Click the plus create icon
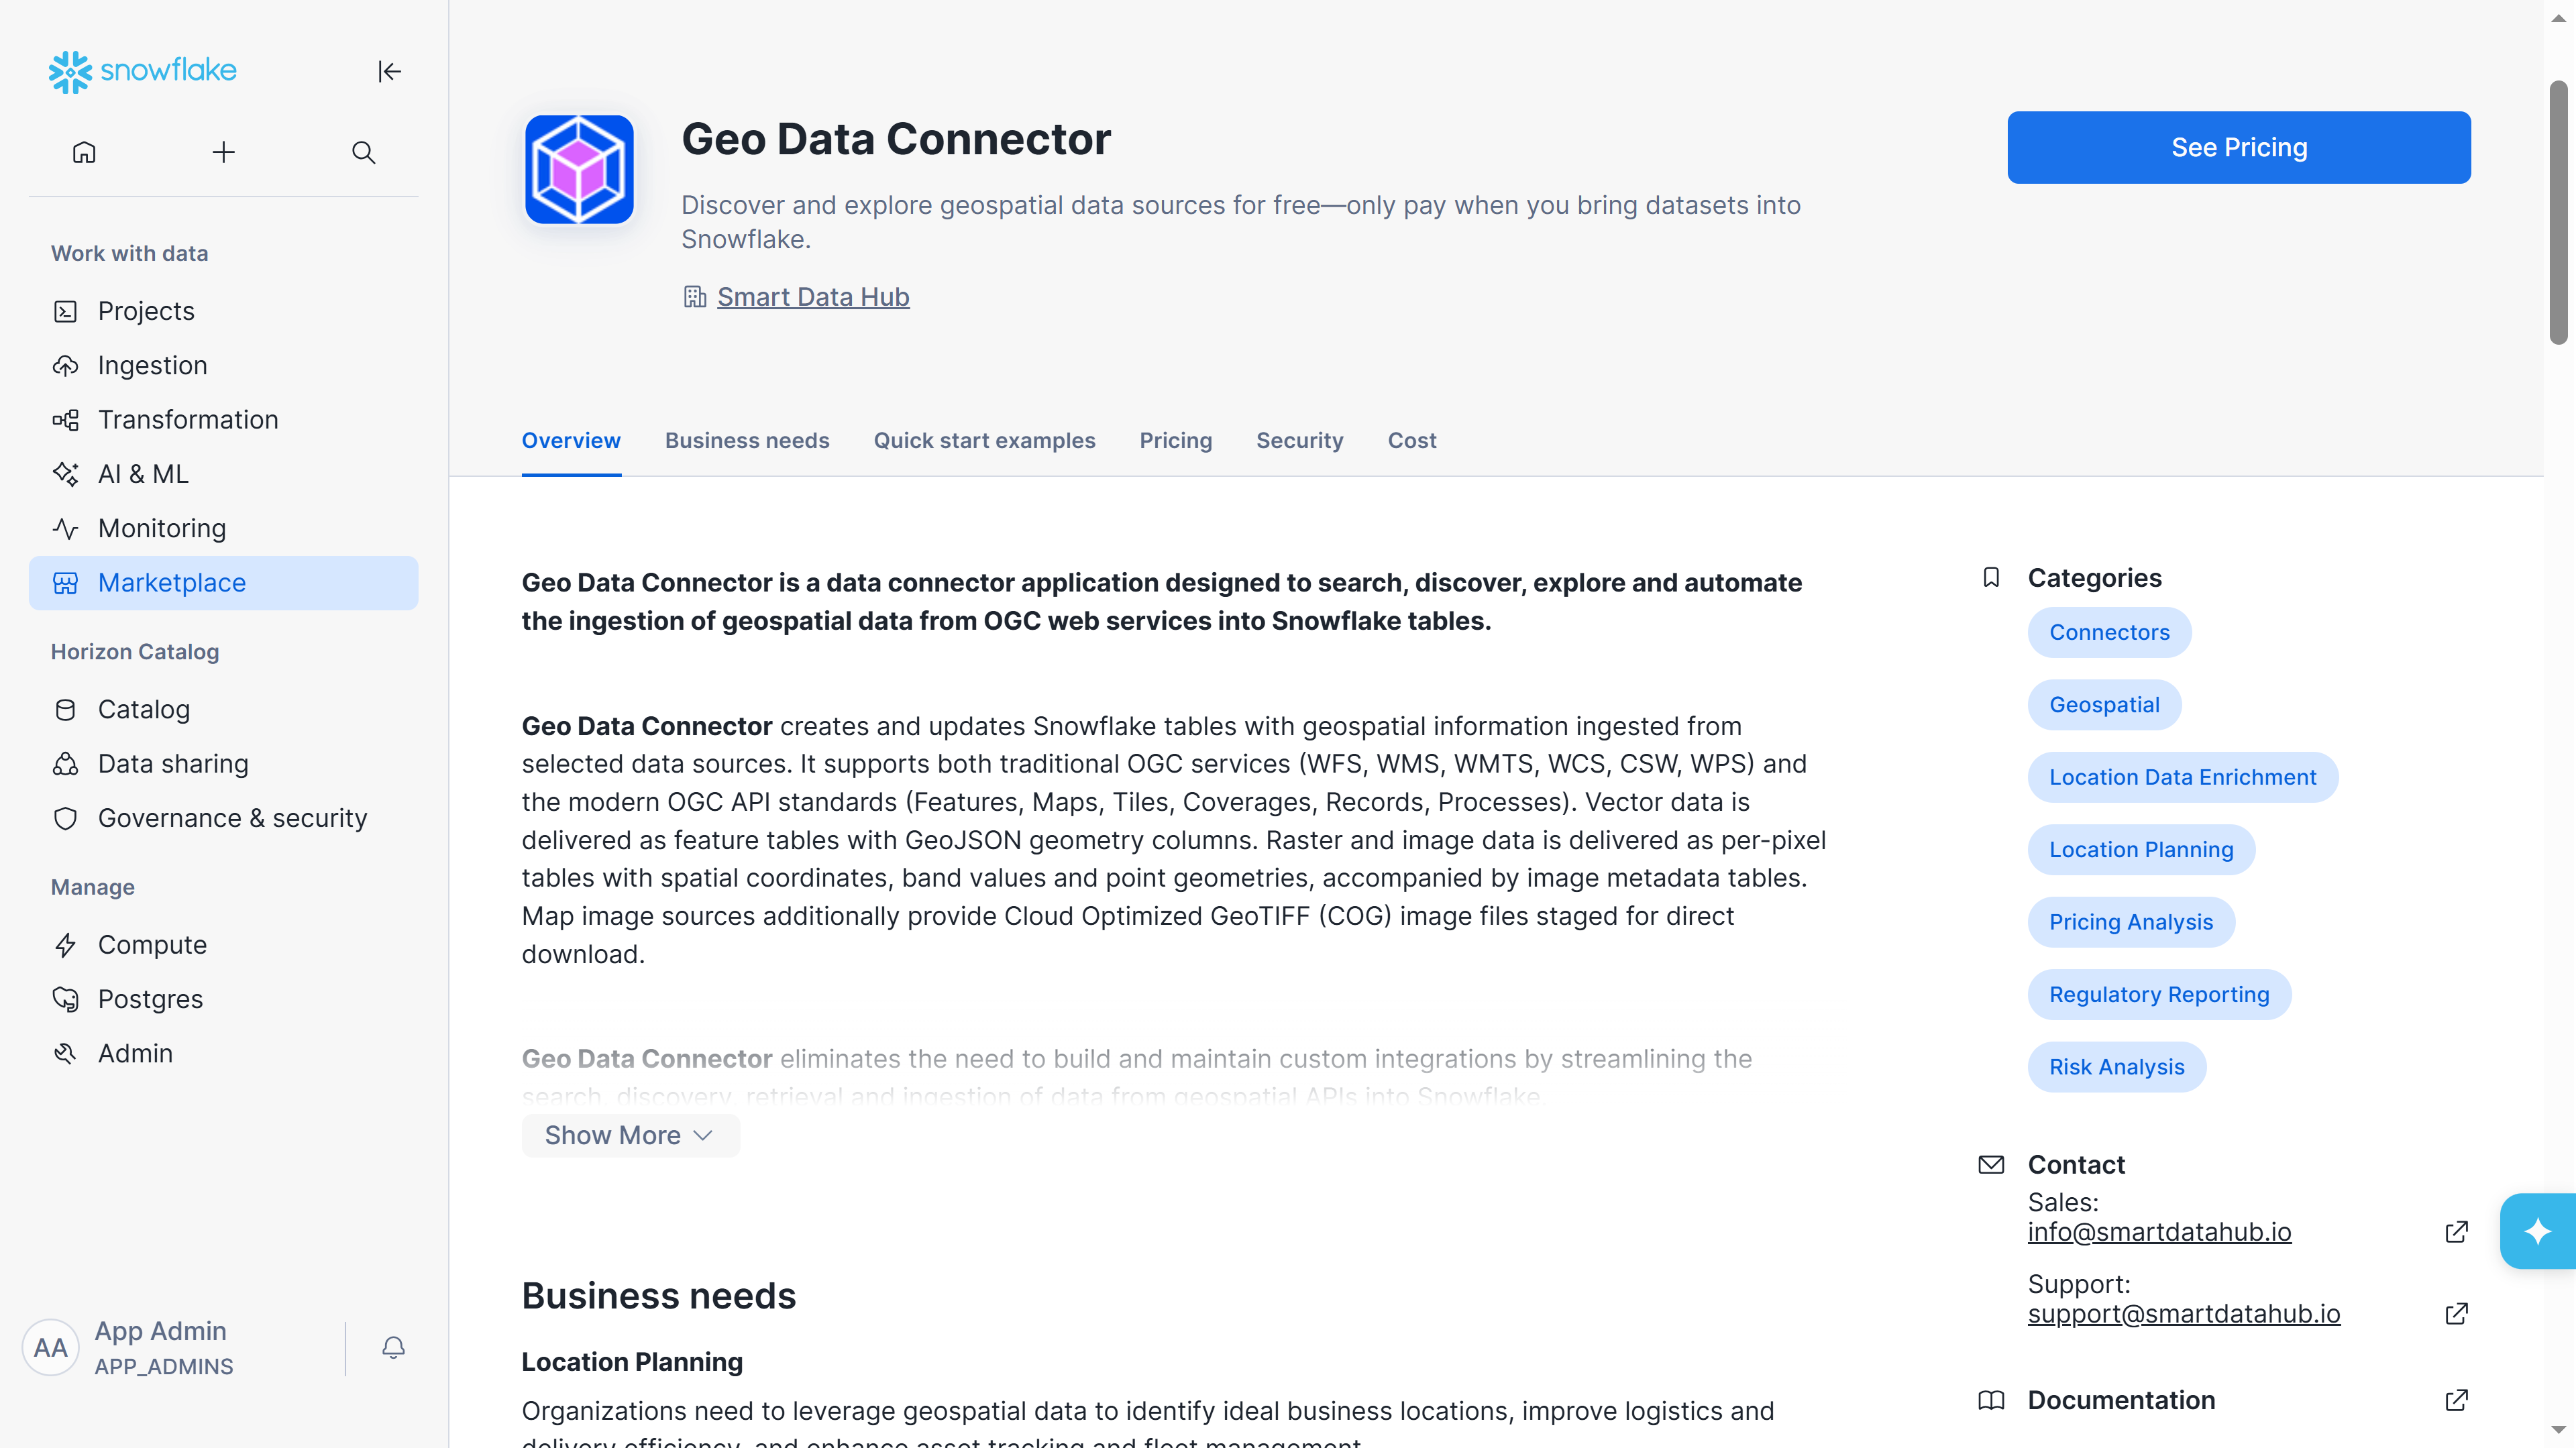Screen dimensions: 2576x1448 (224, 152)
